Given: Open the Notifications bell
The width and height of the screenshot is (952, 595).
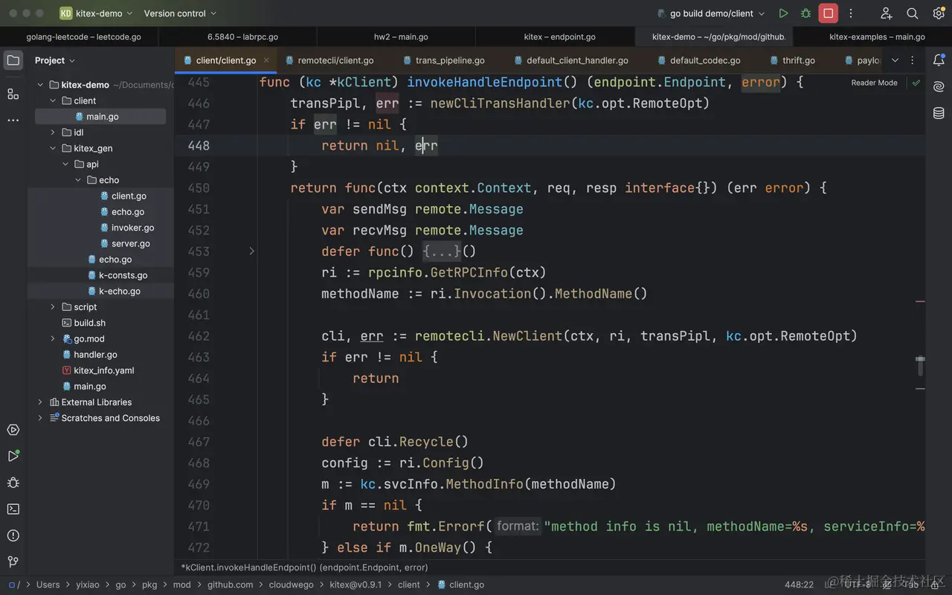Looking at the screenshot, I should [x=939, y=60].
